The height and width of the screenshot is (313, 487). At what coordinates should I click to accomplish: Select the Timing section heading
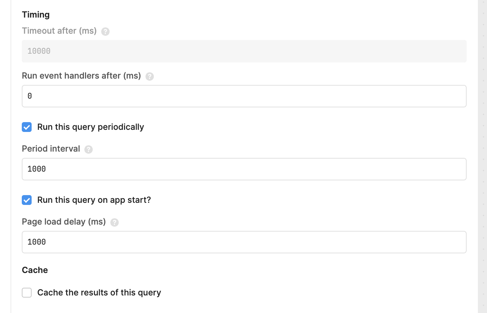coord(36,15)
